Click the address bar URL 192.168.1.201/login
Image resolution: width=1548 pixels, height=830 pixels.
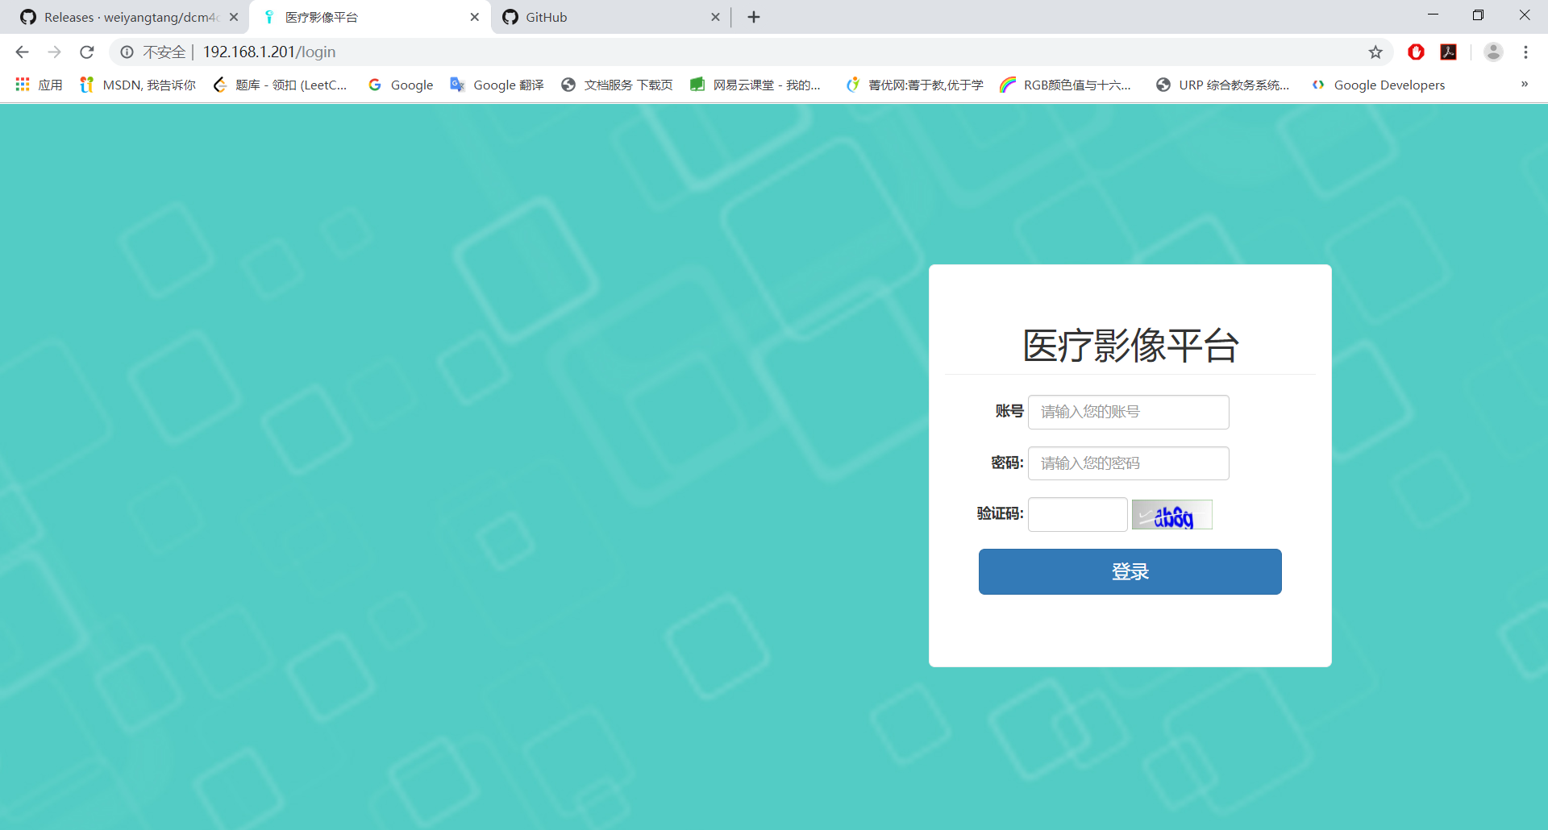coord(269,52)
